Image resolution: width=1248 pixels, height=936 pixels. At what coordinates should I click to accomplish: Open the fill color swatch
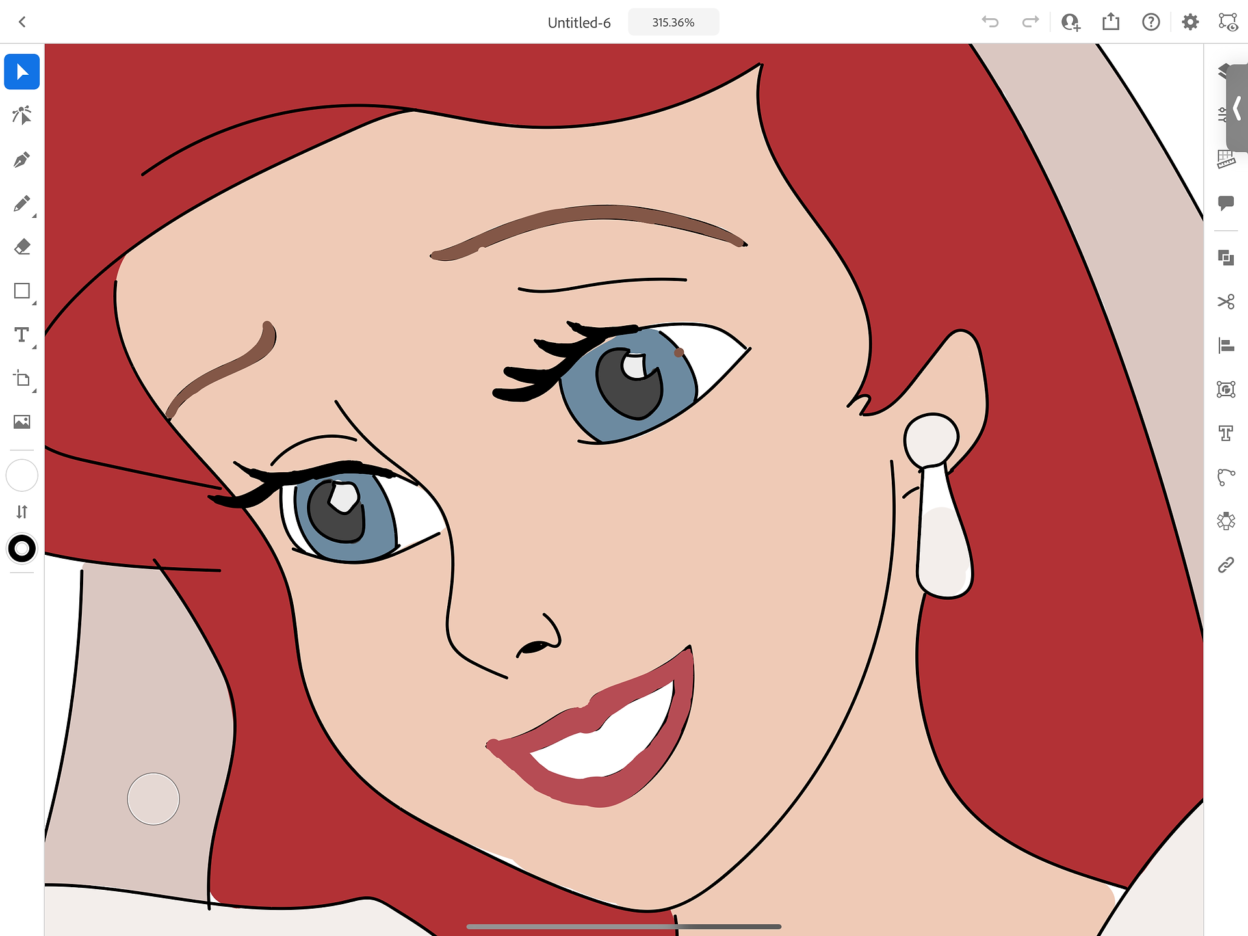coord(22,475)
